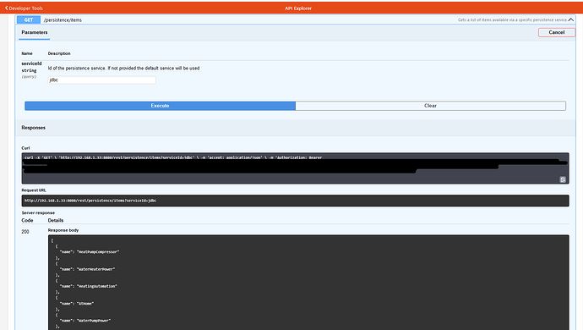Click the /persistence/items endpoint path

[63, 20]
